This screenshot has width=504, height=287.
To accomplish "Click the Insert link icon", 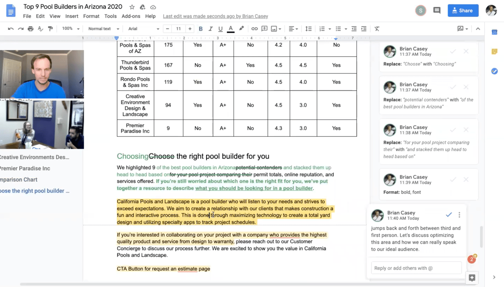I will pos(255,29).
